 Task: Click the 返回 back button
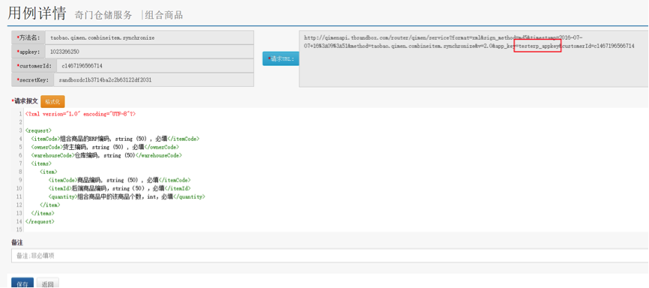[48, 283]
